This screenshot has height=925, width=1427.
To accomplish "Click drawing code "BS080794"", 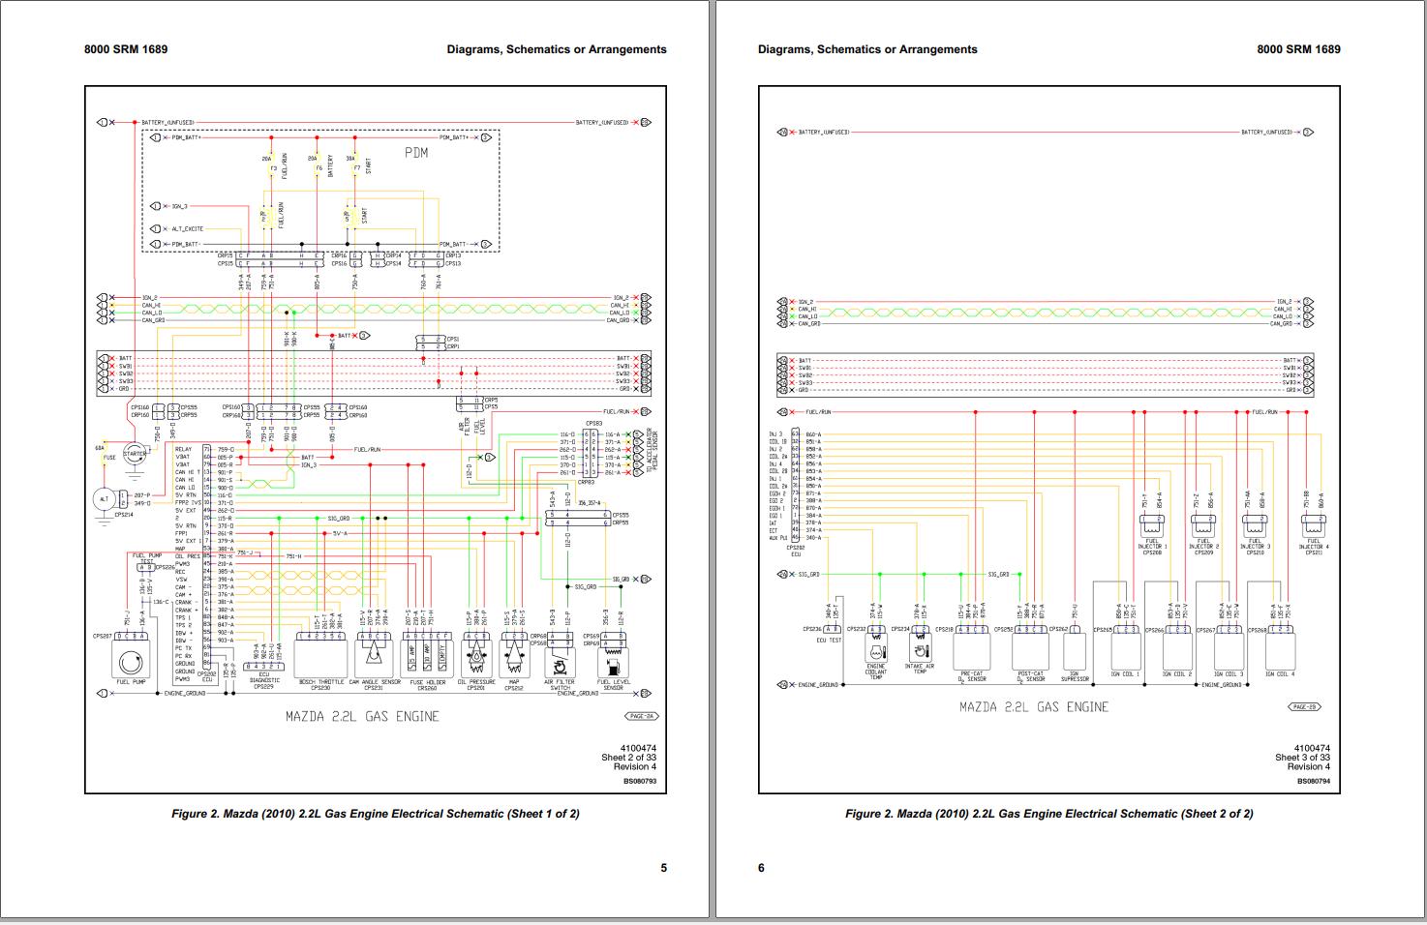I will [x=1314, y=780].
